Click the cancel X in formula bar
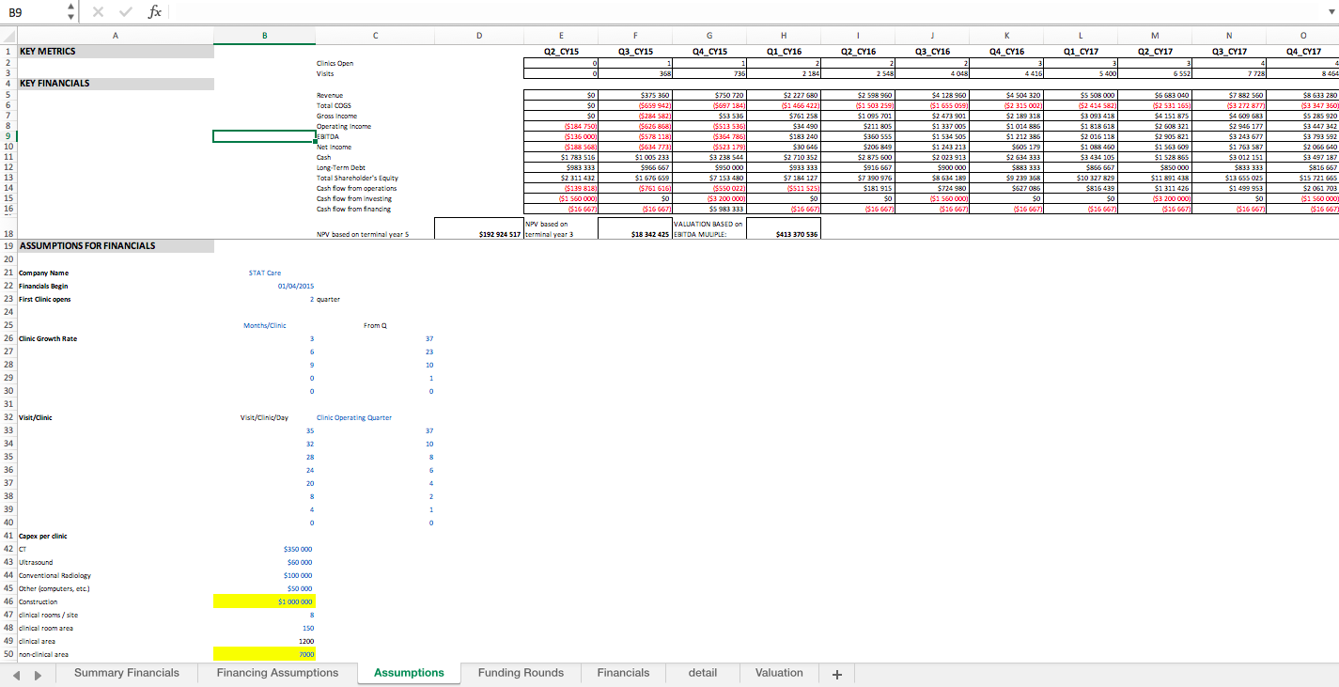 click(x=99, y=11)
